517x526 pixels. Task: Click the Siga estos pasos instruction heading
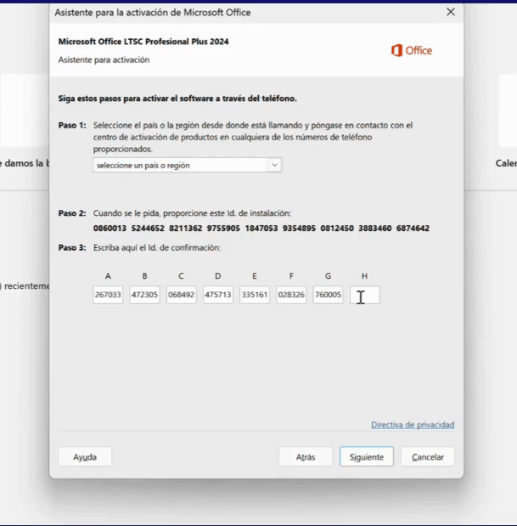[177, 99]
